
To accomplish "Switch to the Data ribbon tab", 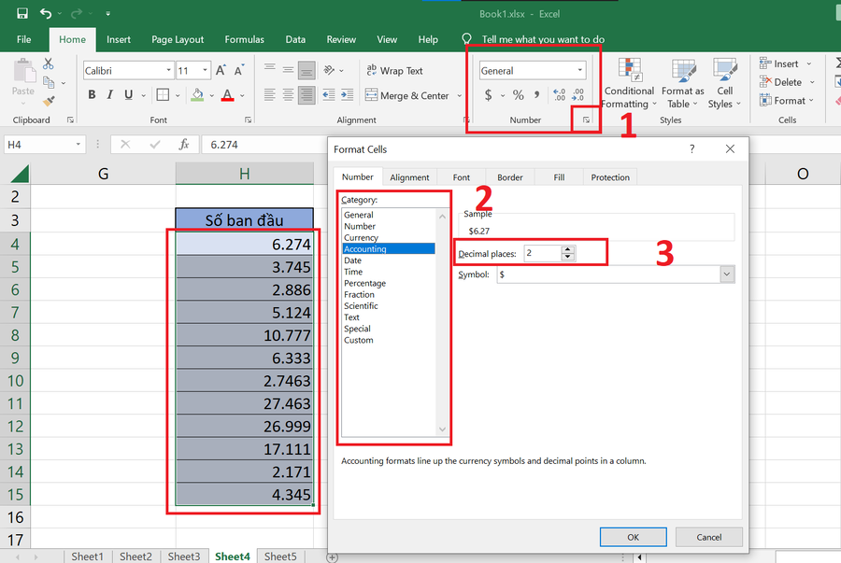I will [295, 39].
